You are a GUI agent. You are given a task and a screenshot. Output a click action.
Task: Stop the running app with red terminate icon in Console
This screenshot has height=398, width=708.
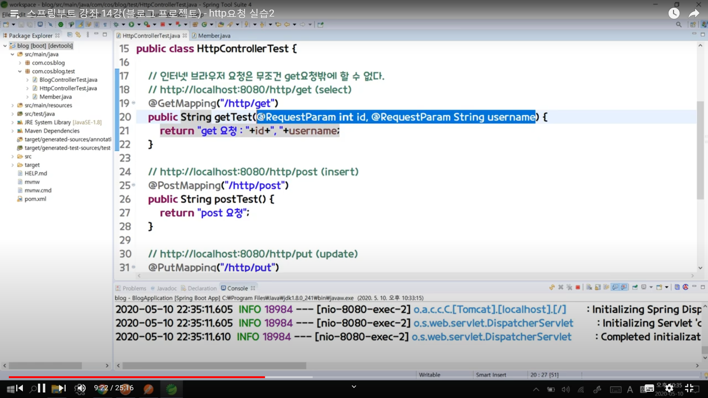point(578,287)
